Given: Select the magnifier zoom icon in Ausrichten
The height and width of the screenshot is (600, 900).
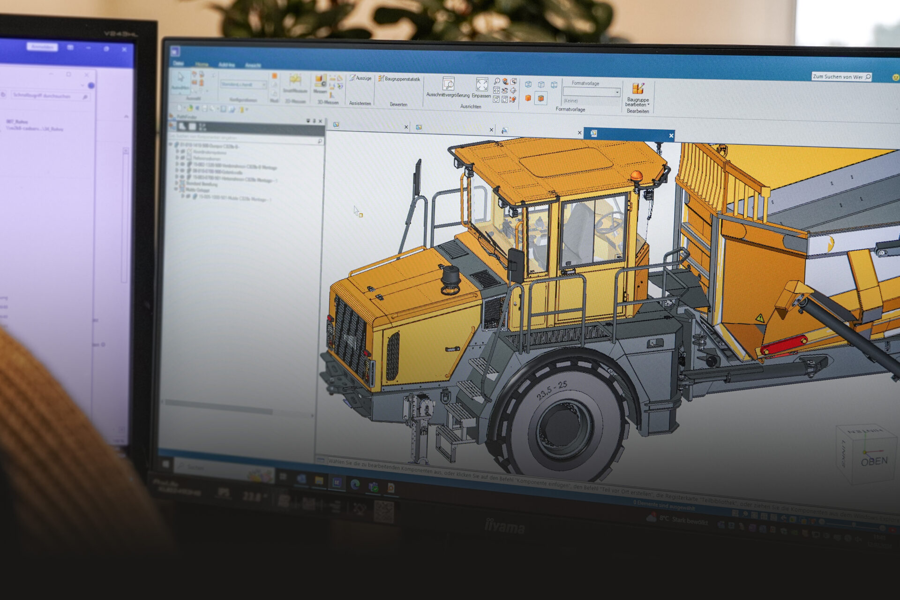Looking at the screenshot, I should 497,82.
